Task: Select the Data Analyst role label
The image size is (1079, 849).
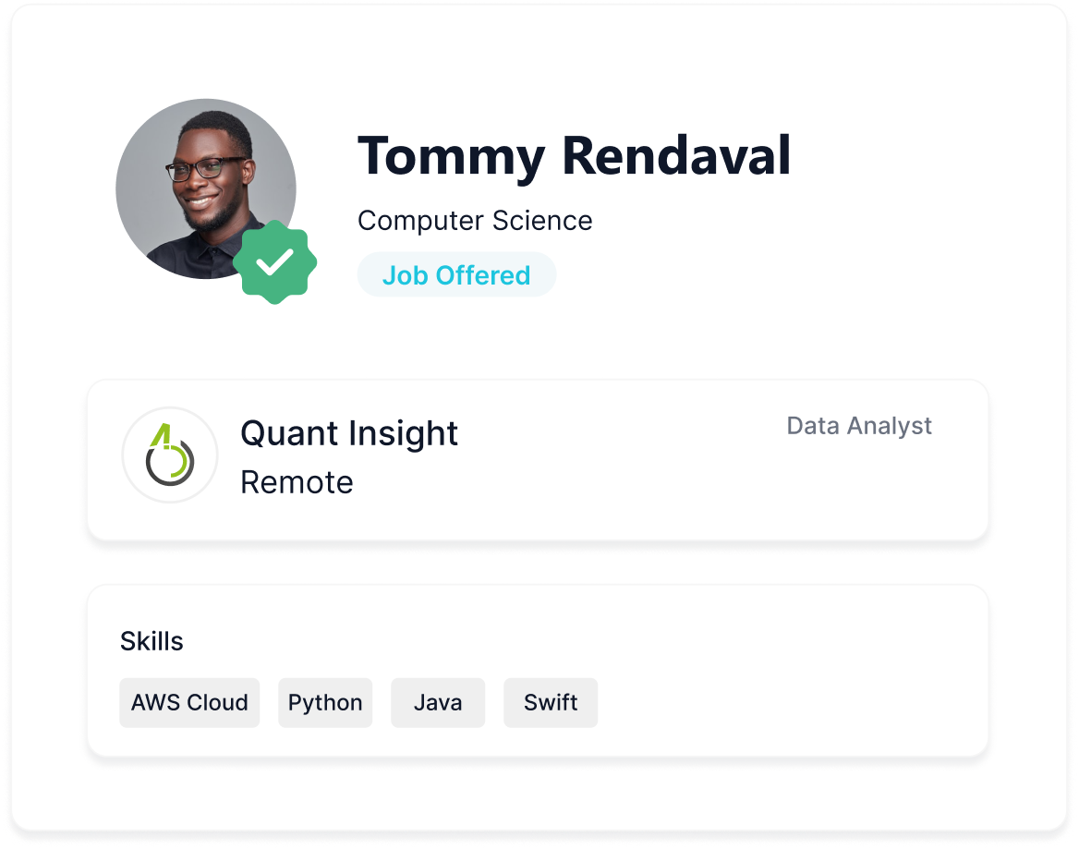Action: tap(859, 426)
